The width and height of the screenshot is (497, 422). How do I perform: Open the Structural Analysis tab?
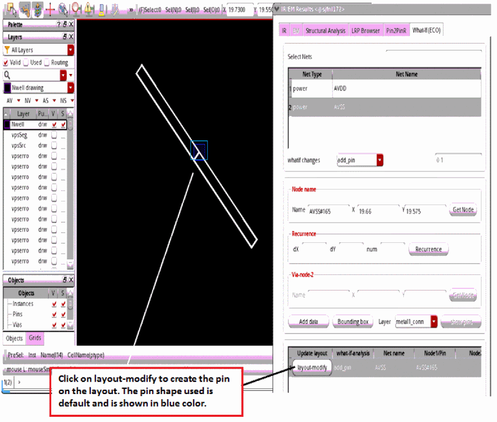pos(325,31)
